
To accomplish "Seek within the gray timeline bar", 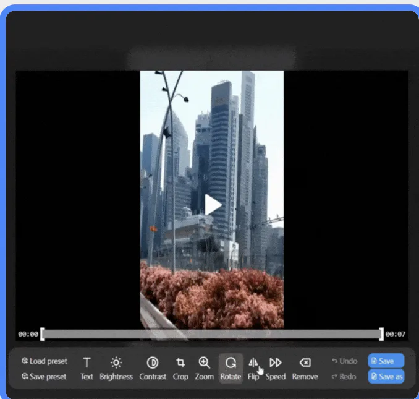I will 212,334.
